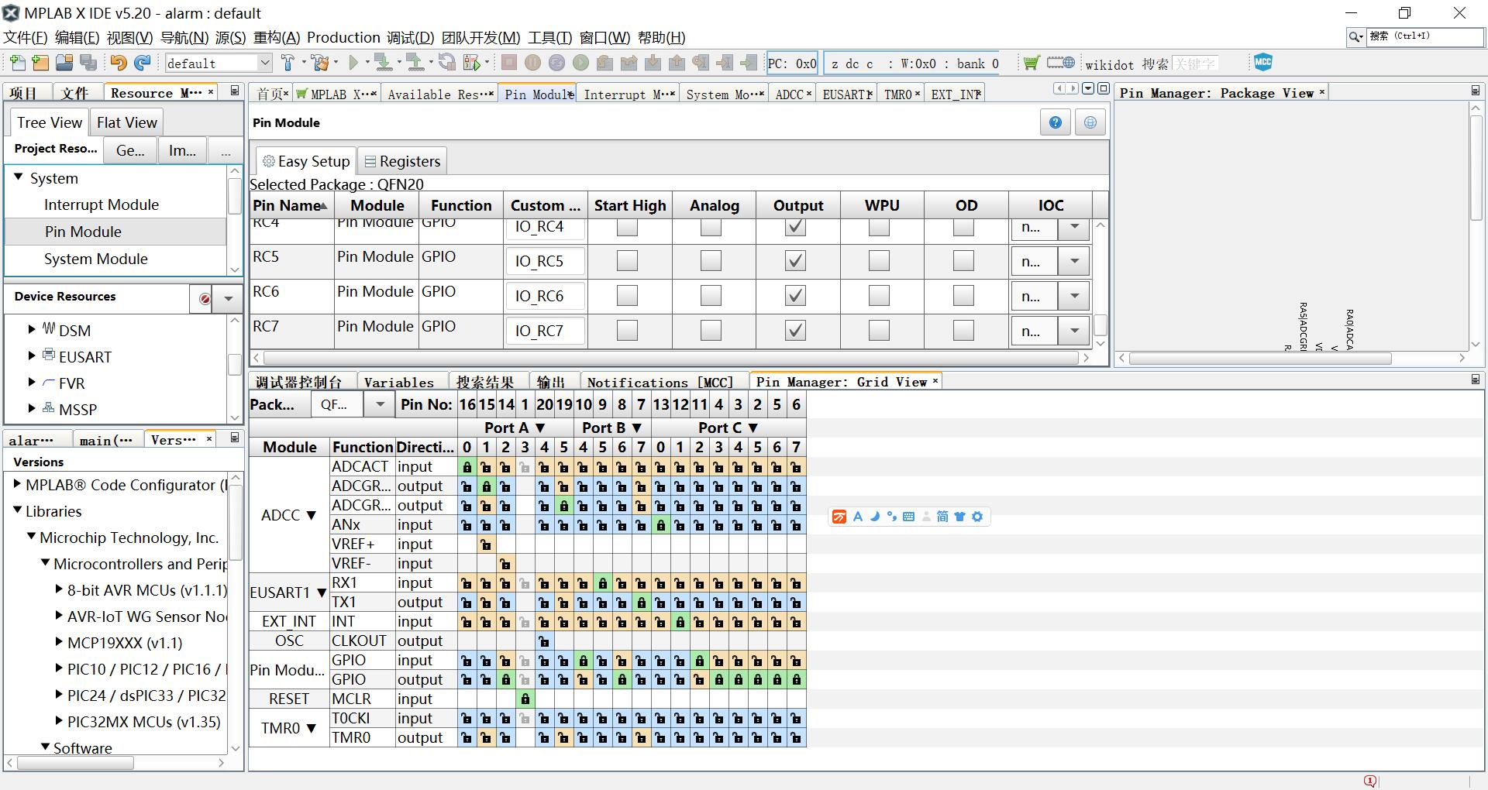1488x790 pixels.
Task: Check the Start High box for RC7
Action: click(x=627, y=331)
